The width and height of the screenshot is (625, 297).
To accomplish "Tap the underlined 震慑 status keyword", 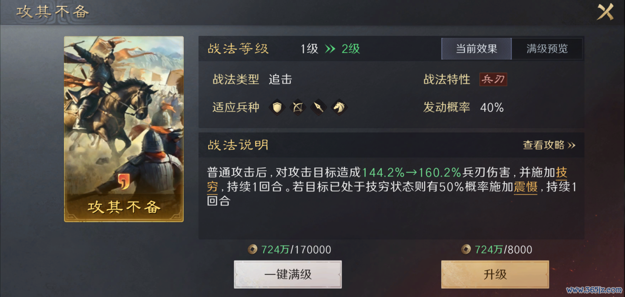I will pyautogui.click(x=526, y=187).
